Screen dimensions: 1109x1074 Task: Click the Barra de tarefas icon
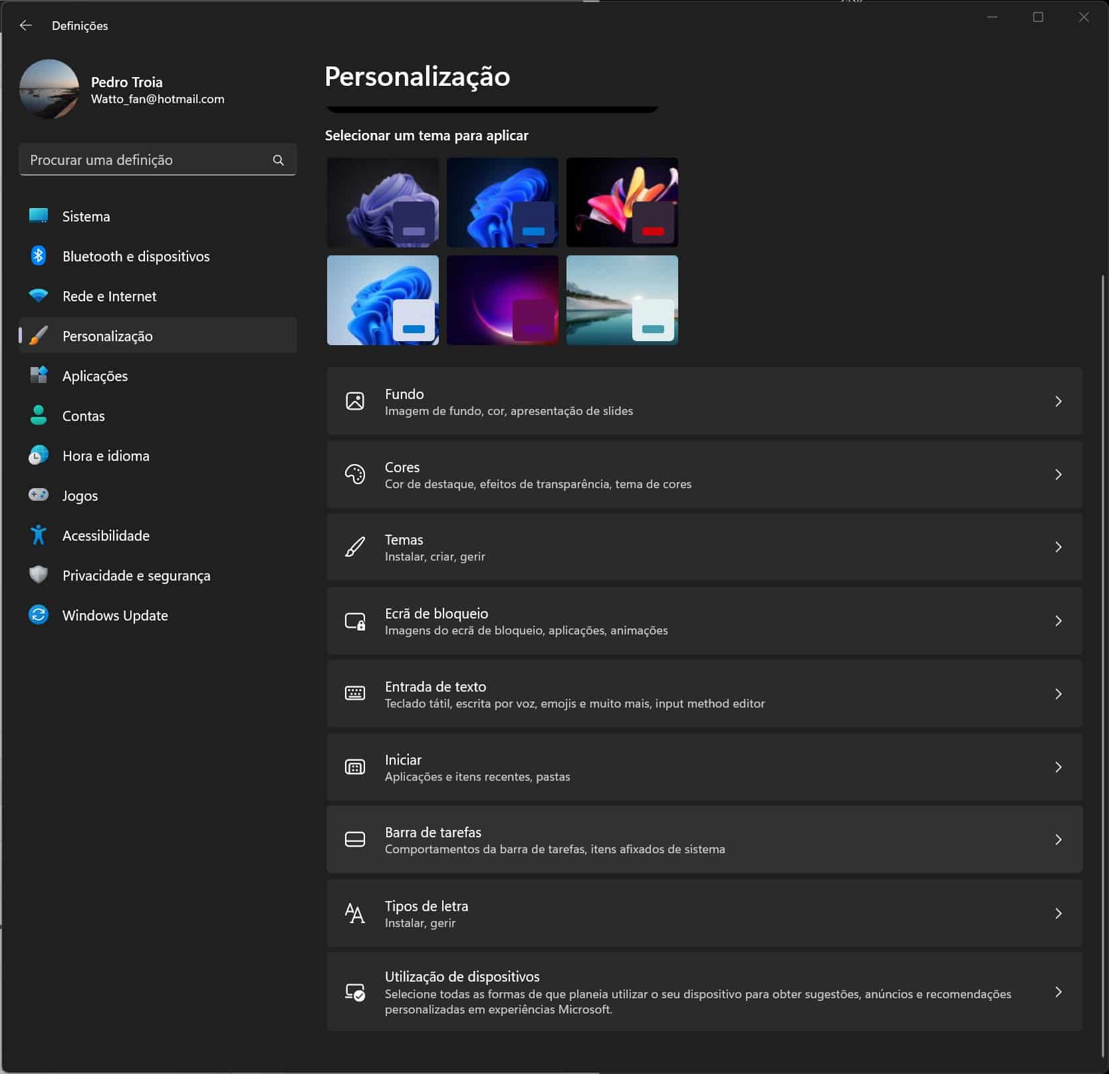click(x=355, y=839)
